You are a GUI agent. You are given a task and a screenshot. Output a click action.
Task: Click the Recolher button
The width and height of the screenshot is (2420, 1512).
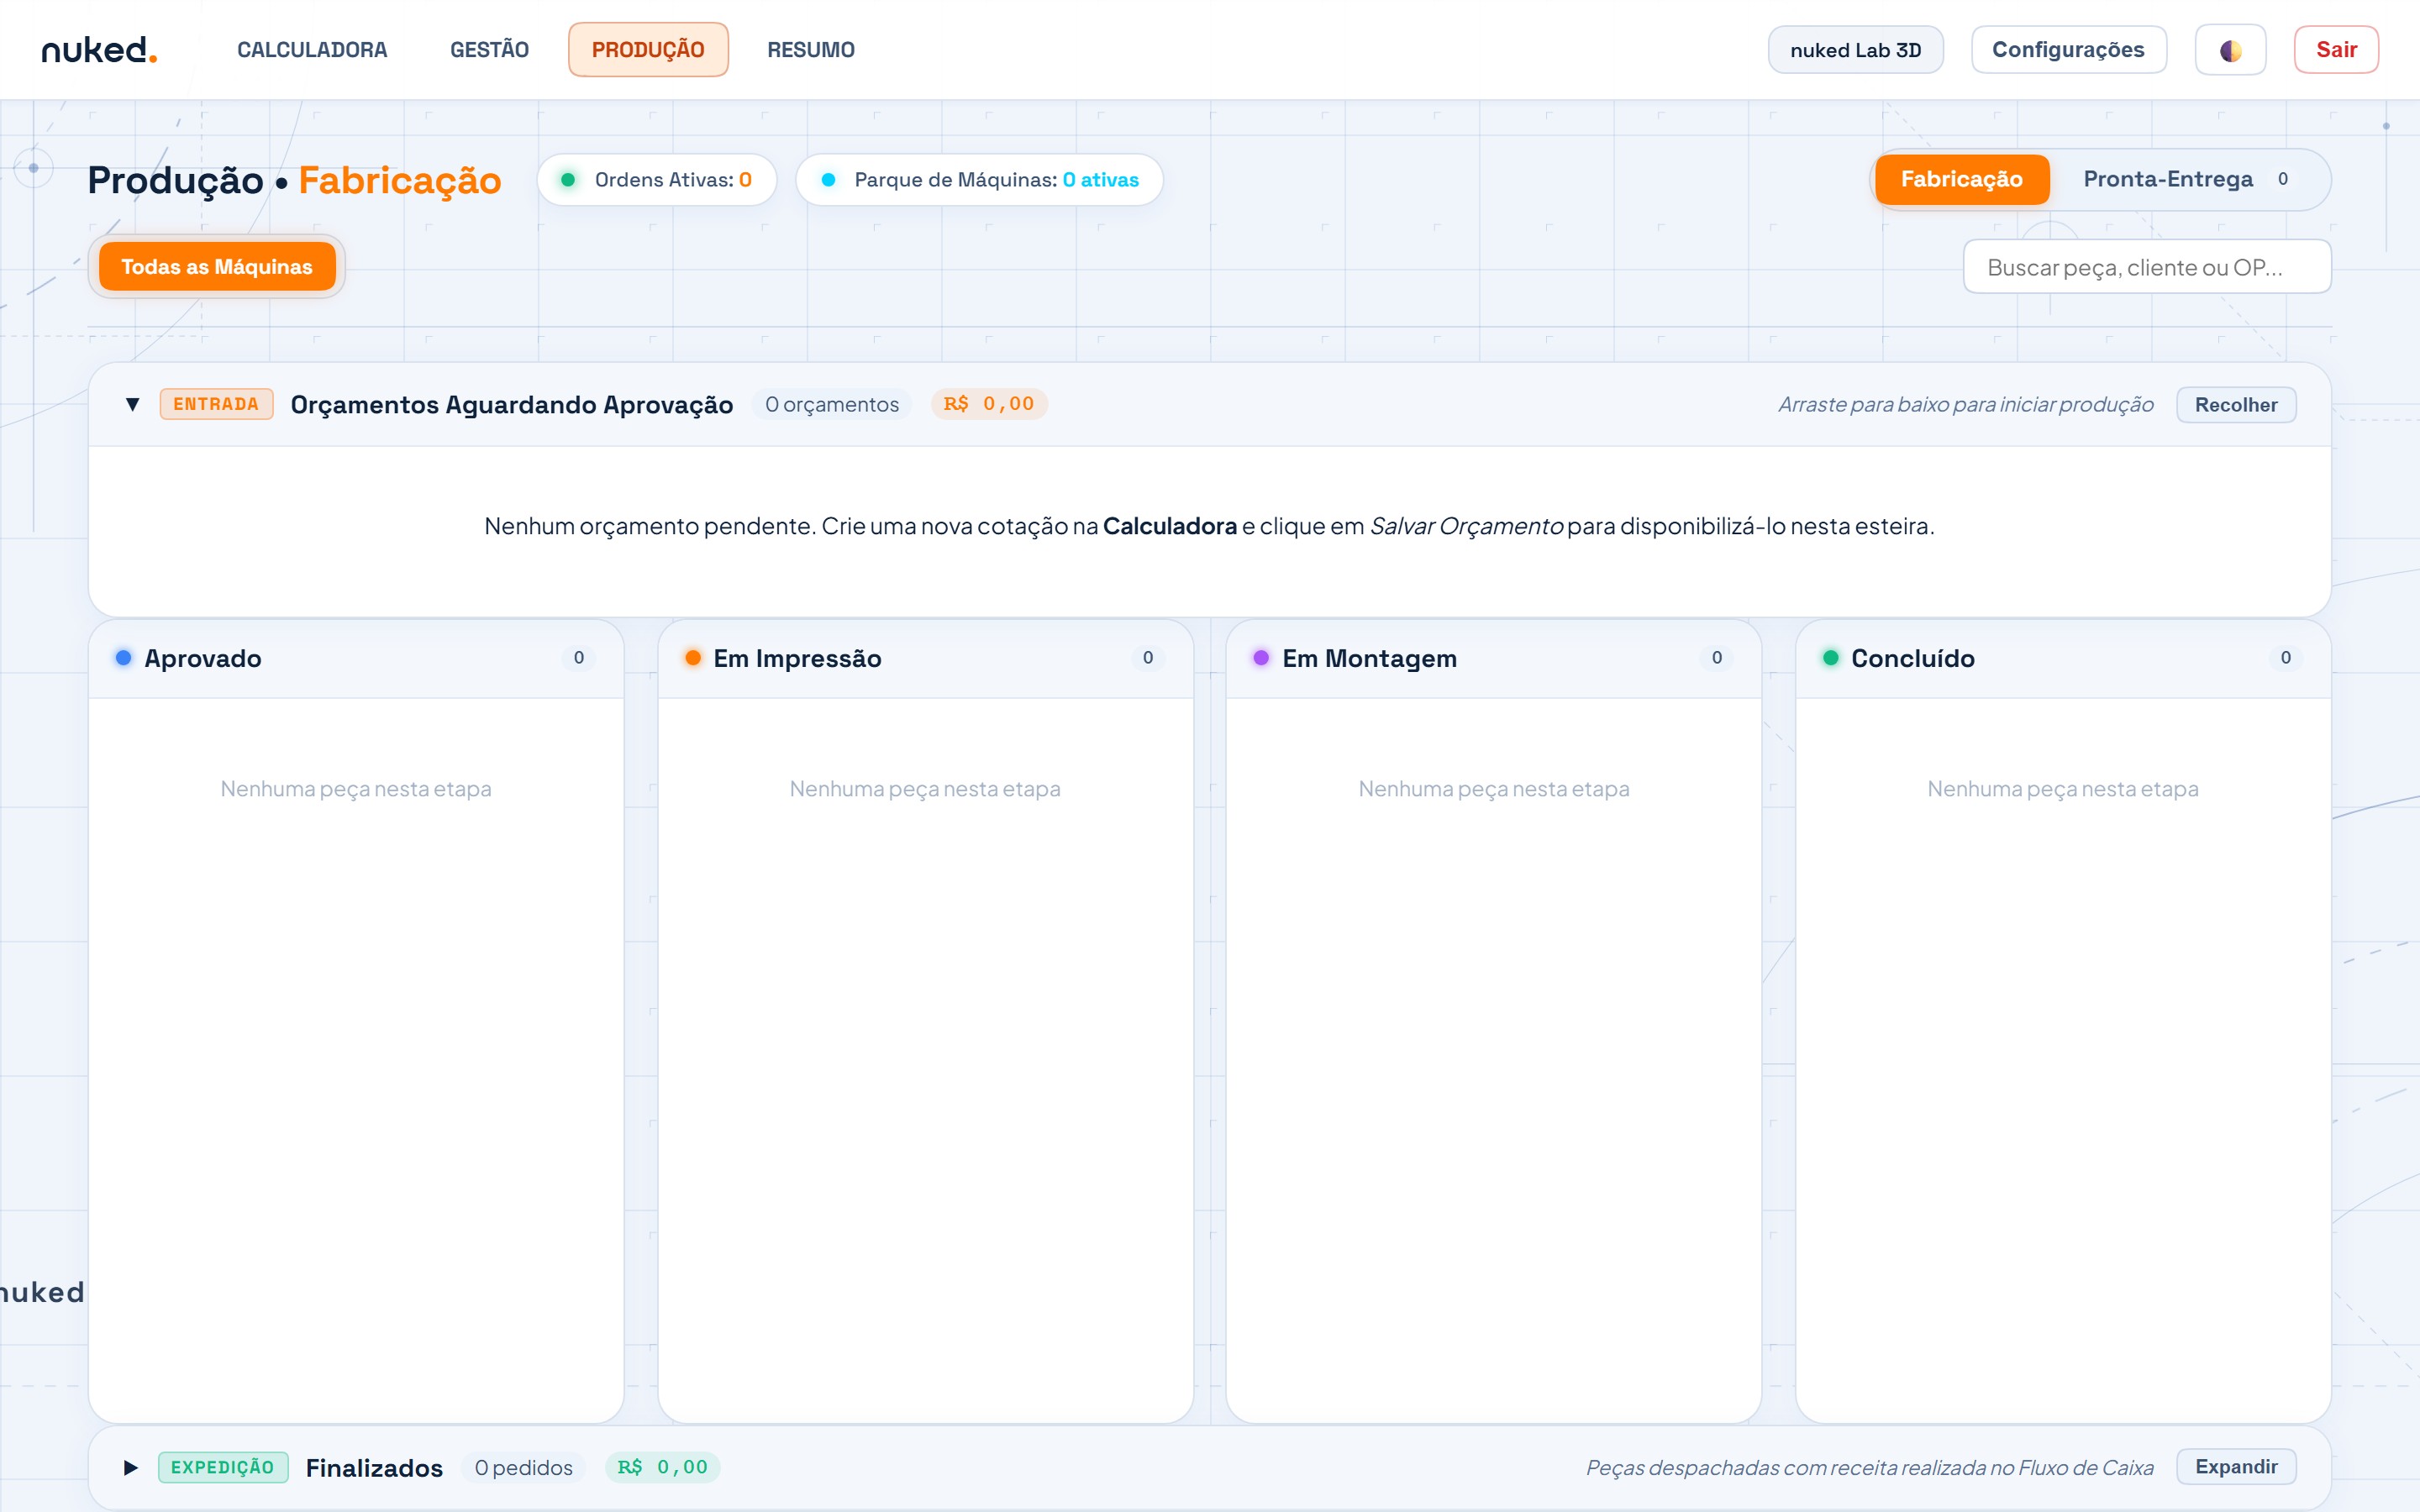(2236, 405)
